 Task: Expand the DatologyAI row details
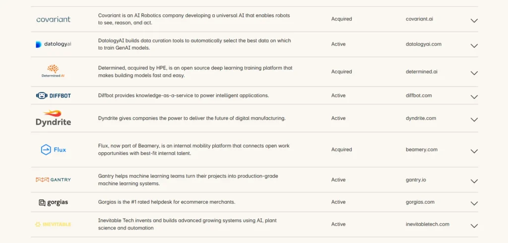coord(474,46)
